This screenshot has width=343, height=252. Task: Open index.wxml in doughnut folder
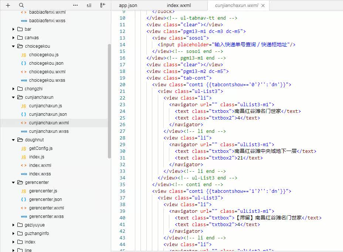point(40,165)
